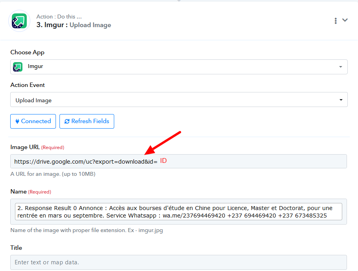Viewport: 358px width, 271px height.
Task: Click the Refresh Fields button label
Action: 90,122
